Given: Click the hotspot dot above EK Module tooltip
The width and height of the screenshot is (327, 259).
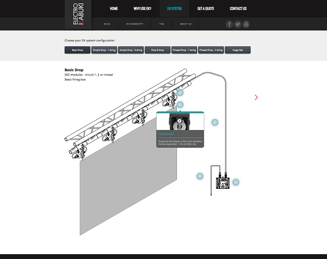Looking at the screenshot, I should coord(180,104).
